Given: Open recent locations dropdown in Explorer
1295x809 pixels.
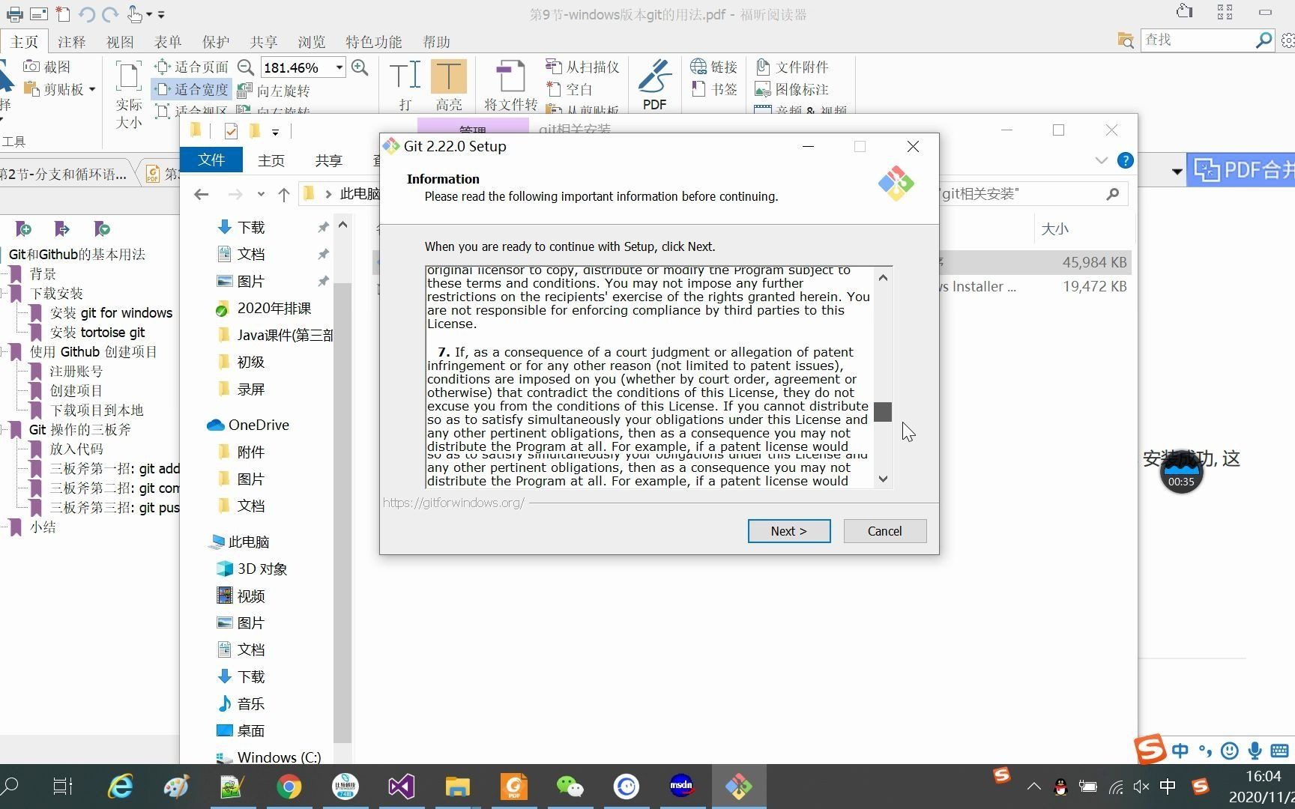Looking at the screenshot, I should pyautogui.click(x=260, y=195).
